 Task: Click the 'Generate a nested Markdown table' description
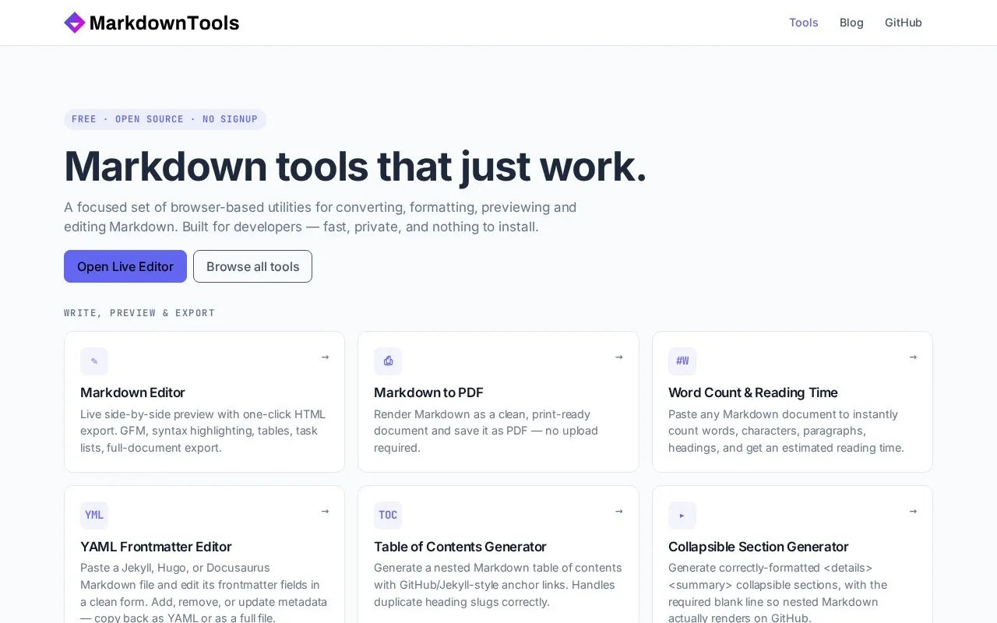click(498, 585)
